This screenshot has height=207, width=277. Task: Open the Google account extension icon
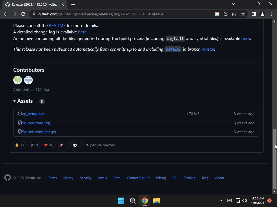[x=217, y=14]
